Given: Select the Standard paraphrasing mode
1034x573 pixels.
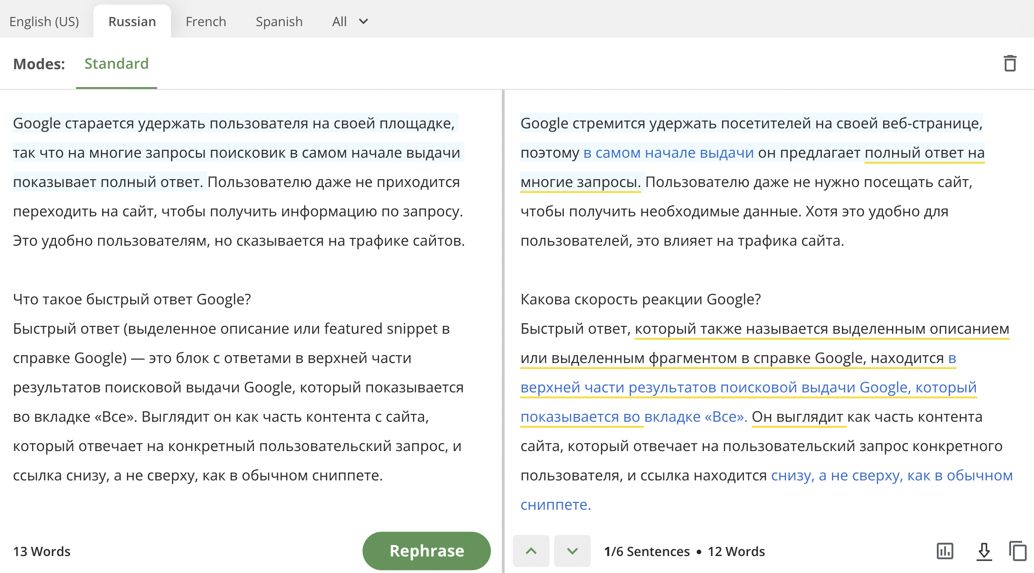Looking at the screenshot, I should pyautogui.click(x=116, y=64).
